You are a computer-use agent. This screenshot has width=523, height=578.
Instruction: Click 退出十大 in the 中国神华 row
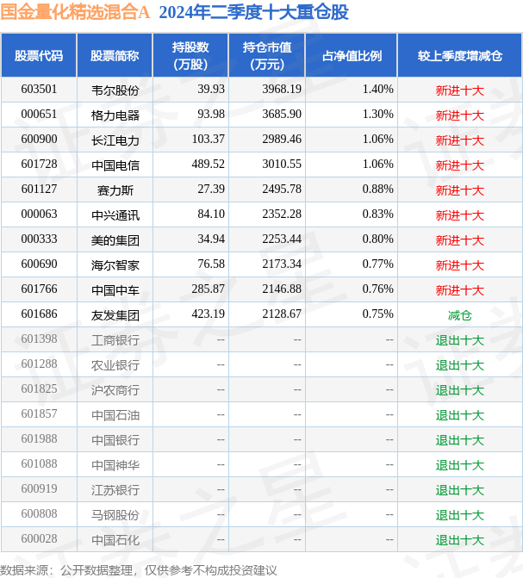coord(459,465)
